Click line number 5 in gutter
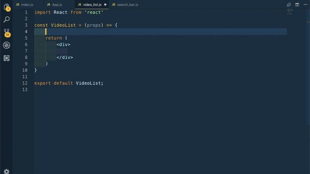This screenshot has width=310, height=174. (x=26, y=38)
